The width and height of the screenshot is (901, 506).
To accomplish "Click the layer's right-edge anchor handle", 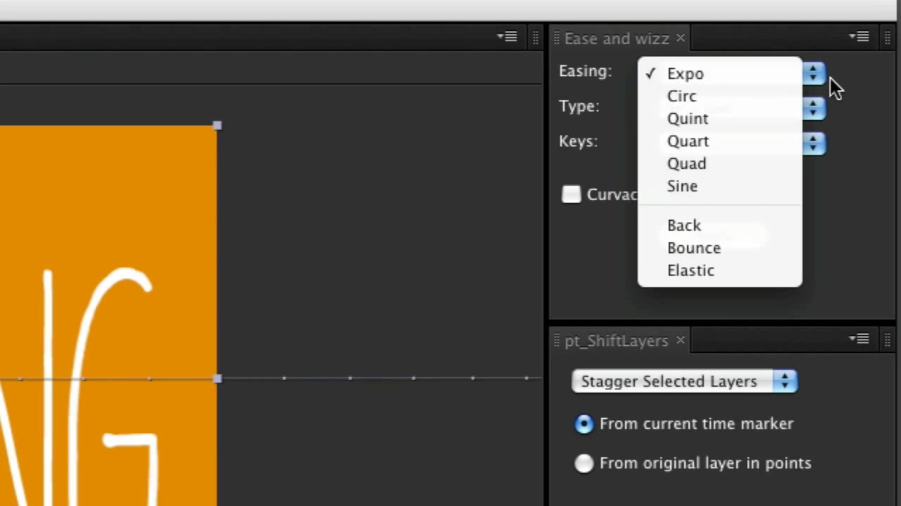I will (217, 379).
